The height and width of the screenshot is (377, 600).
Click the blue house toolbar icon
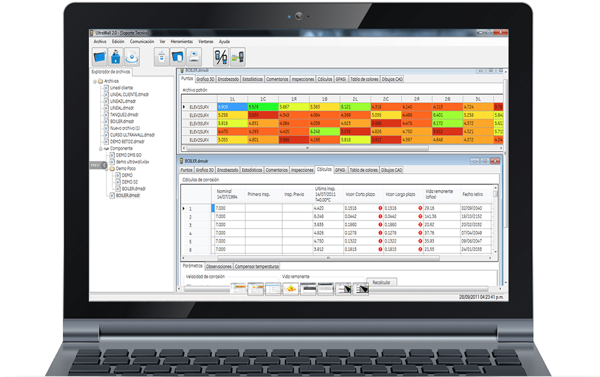point(116,56)
